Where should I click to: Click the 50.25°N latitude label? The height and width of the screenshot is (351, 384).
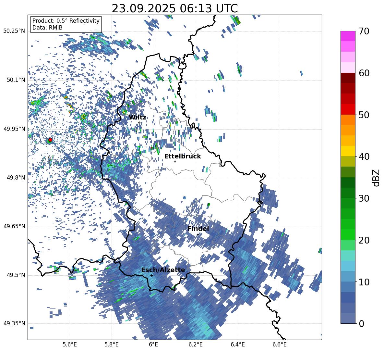pyautogui.click(x=14, y=31)
